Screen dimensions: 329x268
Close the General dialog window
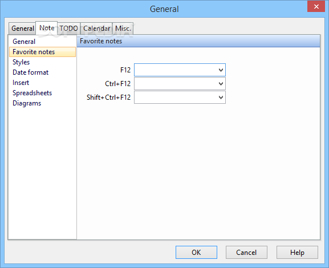pyautogui.click(x=316, y=6)
